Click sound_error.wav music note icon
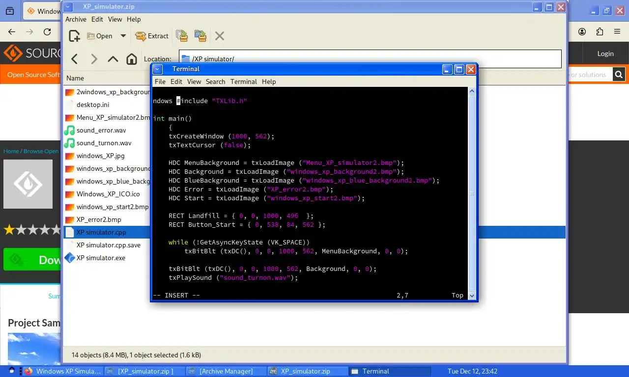 pyautogui.click(x=69, y=130)
